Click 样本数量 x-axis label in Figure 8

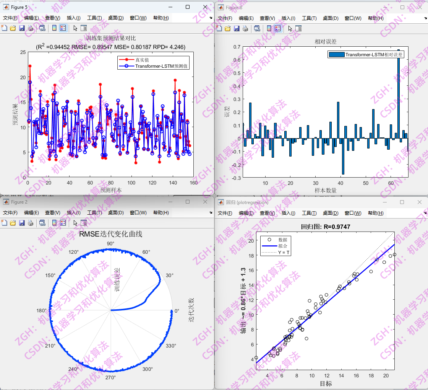coord(326,191)
